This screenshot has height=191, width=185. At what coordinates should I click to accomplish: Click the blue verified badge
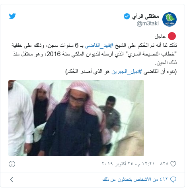127,16
